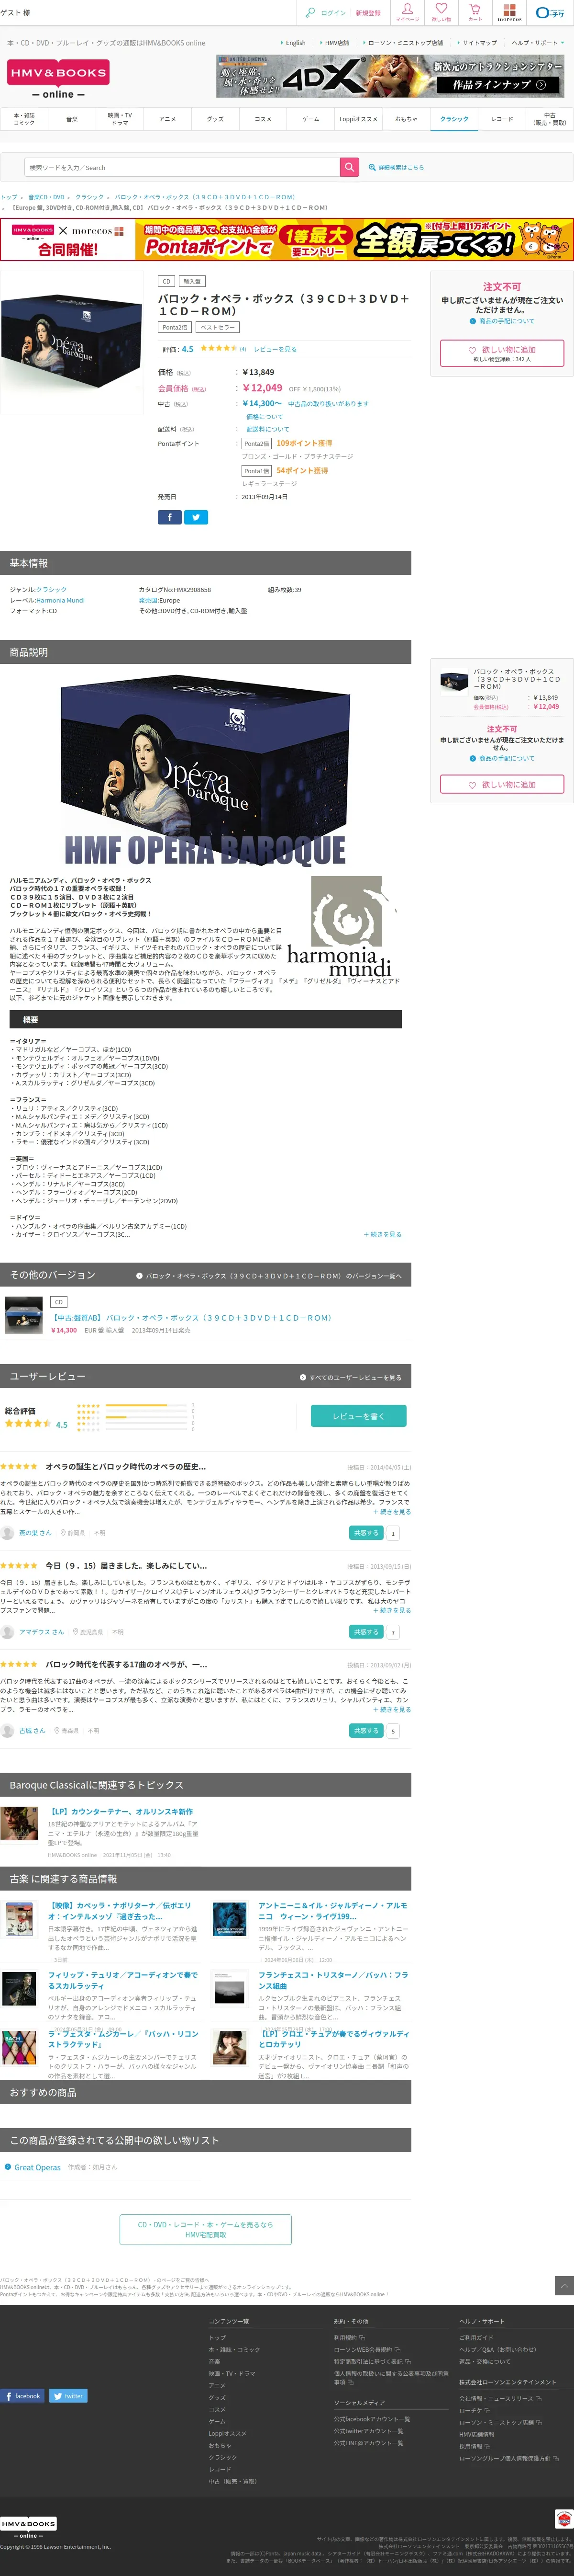Viewport: 574px width, 2576px height.
Task: Select レコード navigation tab
Action: click(502, 119)
